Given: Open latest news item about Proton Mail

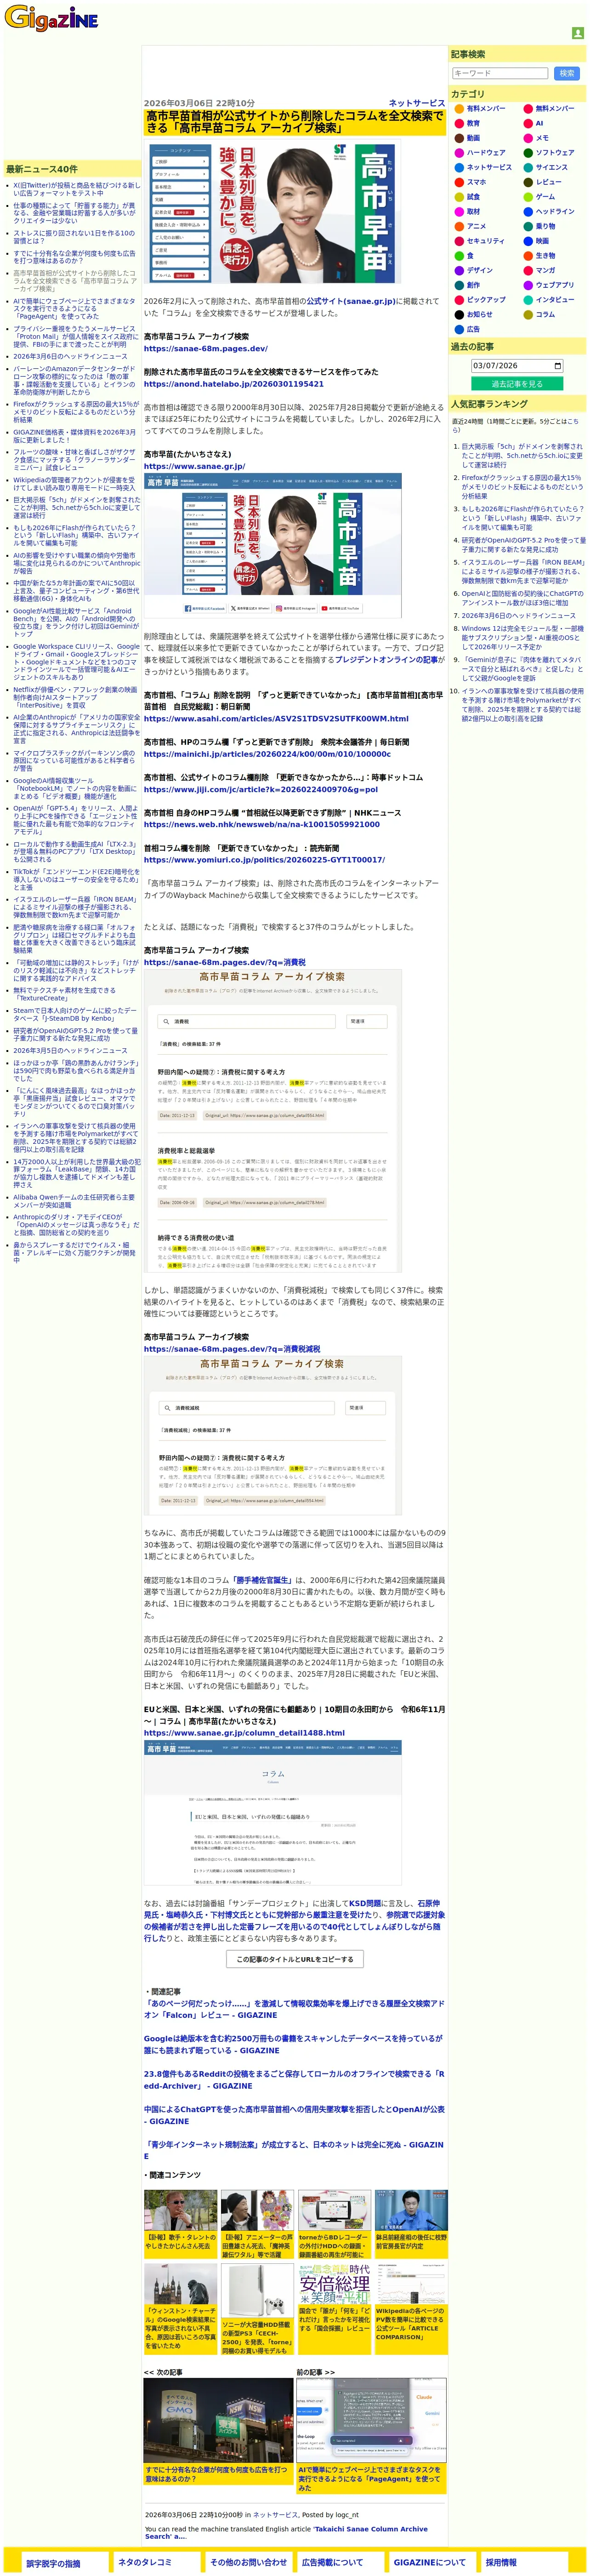Looking at the screenshot, I should coord(75,337).
